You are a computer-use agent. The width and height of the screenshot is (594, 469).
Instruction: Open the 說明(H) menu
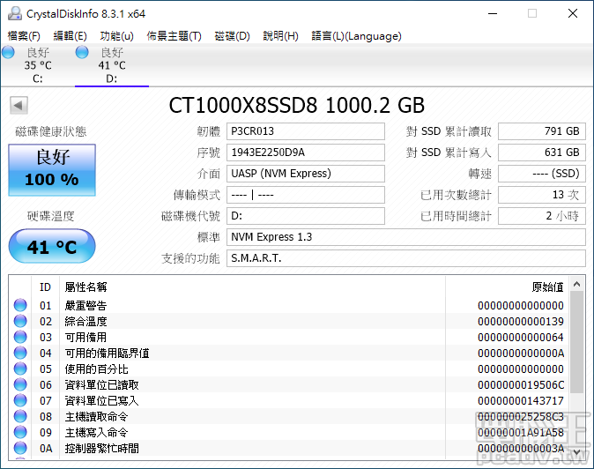click(x=281, y=36)
